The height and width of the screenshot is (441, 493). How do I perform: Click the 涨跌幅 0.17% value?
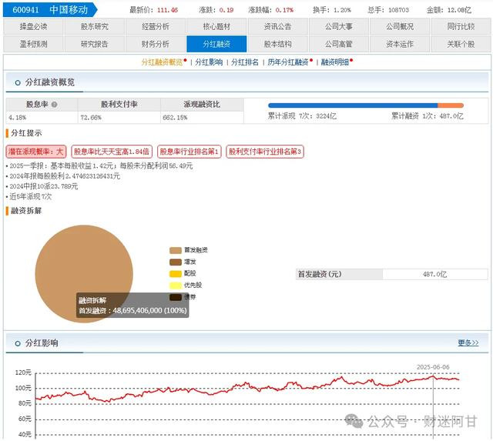284,10
